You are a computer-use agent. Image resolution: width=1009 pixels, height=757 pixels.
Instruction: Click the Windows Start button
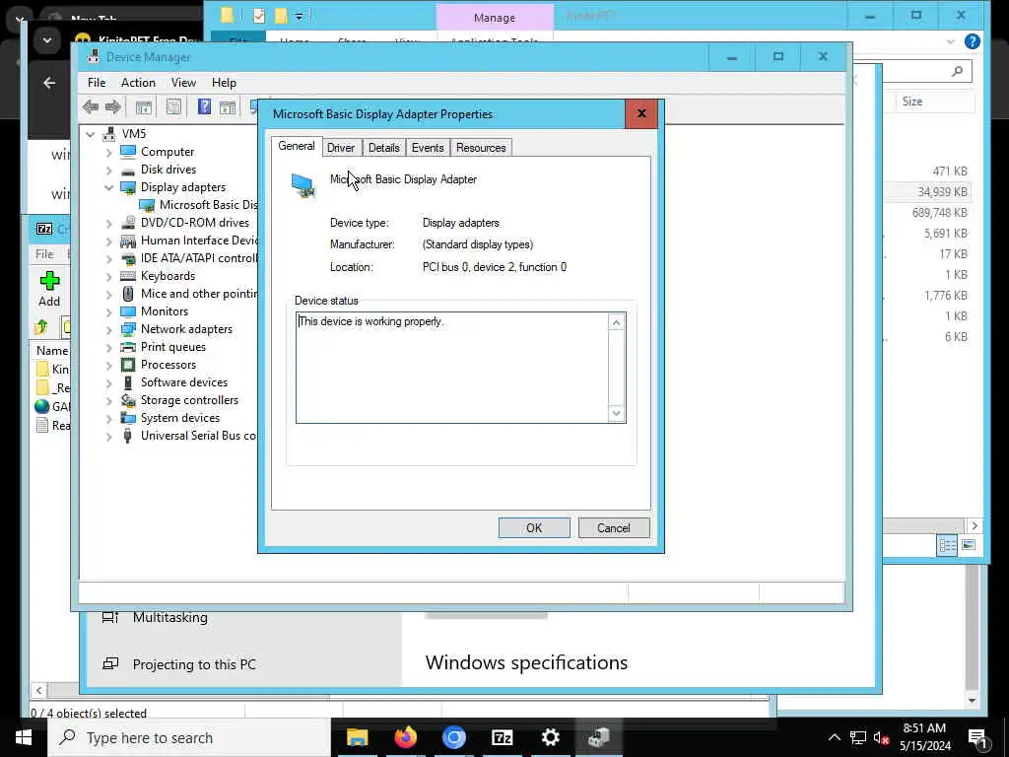click(24, 737)
